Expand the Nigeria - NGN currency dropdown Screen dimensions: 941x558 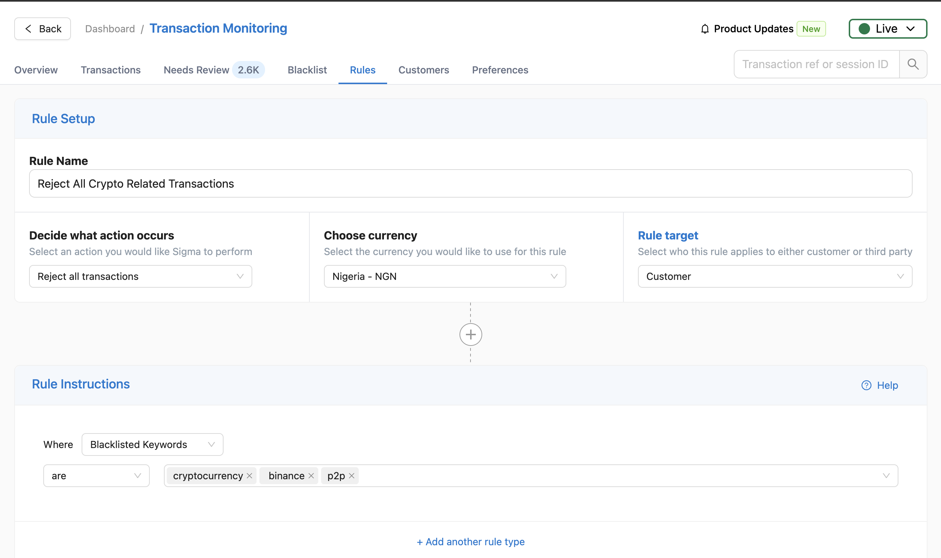(445, 276)
